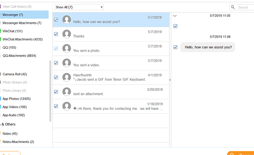This screenshot has height=155, width=254.
Task: Toggle checkbox under 5/7/2019 11:05 timestamp
Action: pos(175,26)
